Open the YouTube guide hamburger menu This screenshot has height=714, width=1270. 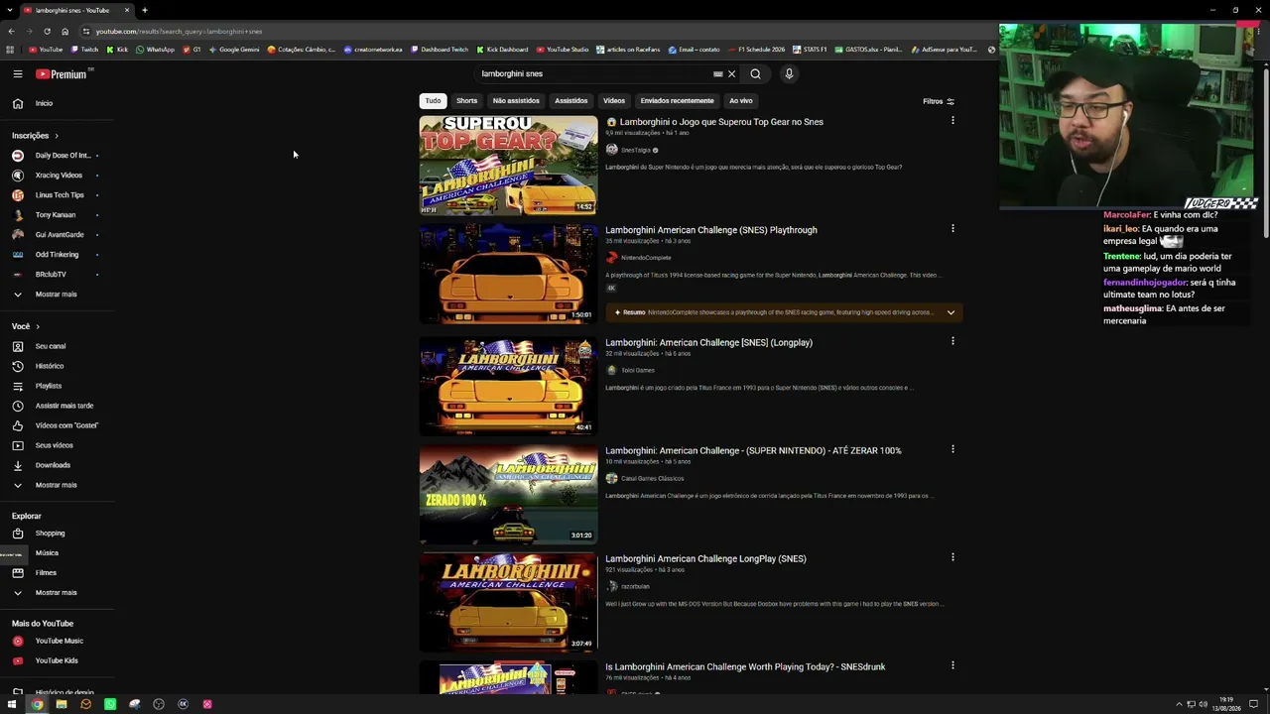tap(18, 73)
